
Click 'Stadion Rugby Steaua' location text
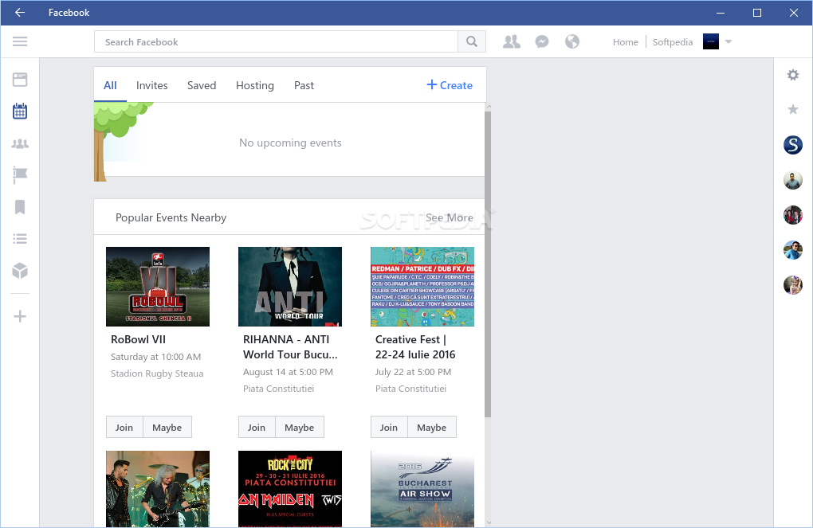tap(157, 374)
